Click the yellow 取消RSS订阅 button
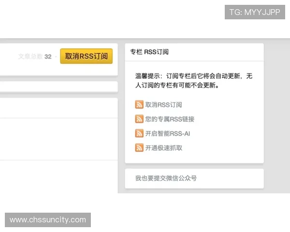Image resolution: width=290 pixels, height=232 pixels. click(86, 56)
